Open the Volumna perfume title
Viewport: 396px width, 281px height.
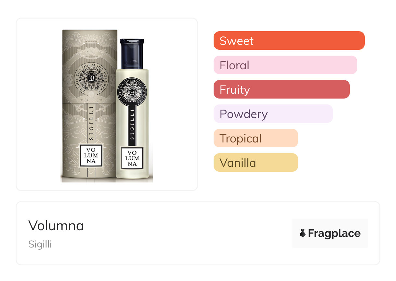(56, 225)
